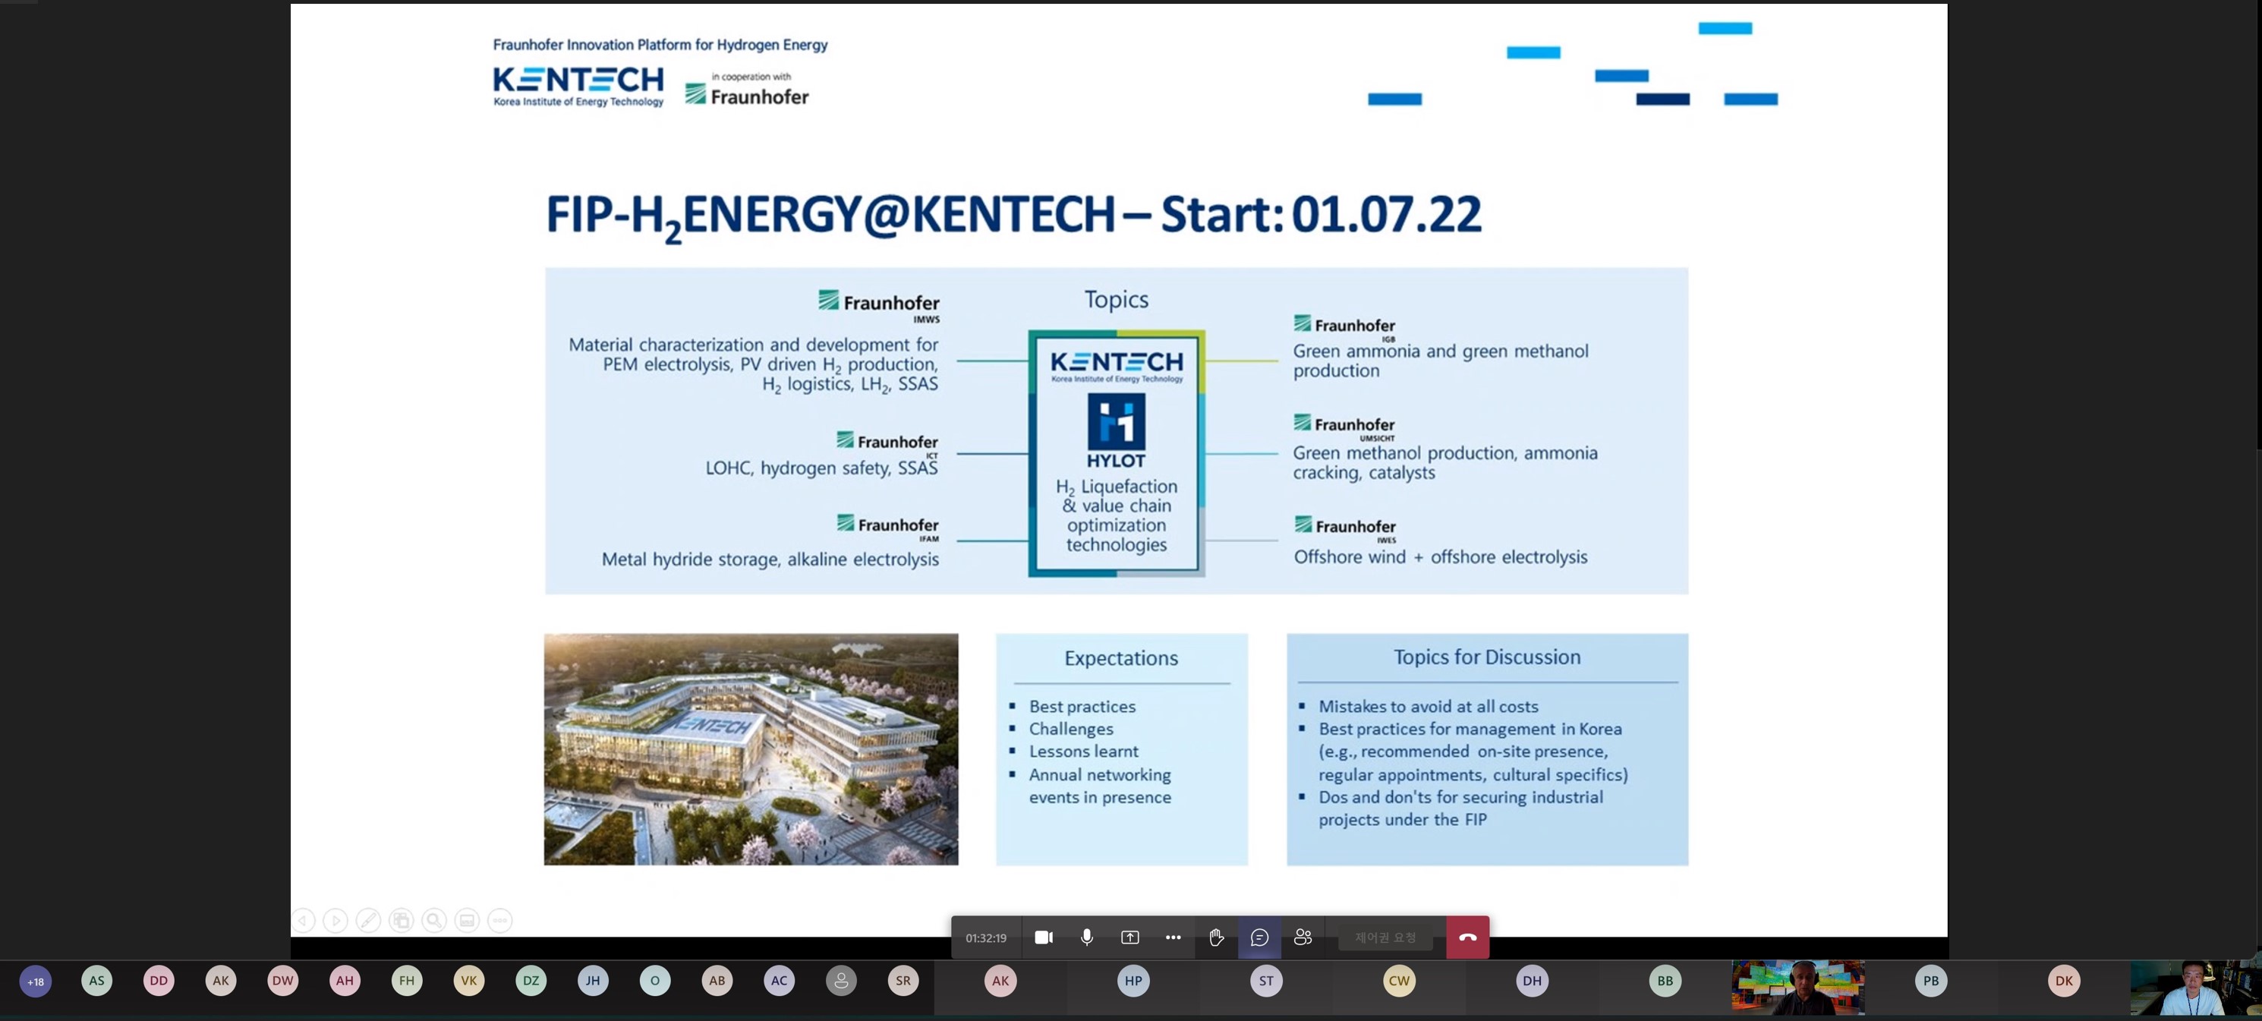The width and height of the screenshot is (2262, 1021).
Task: Expand the +18 overflow participants
Action: [36, 982]
